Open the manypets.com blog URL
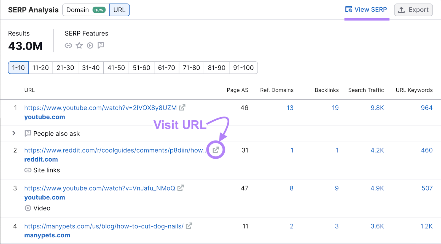The height and width of the screenshot is (244, 441). 104,226
